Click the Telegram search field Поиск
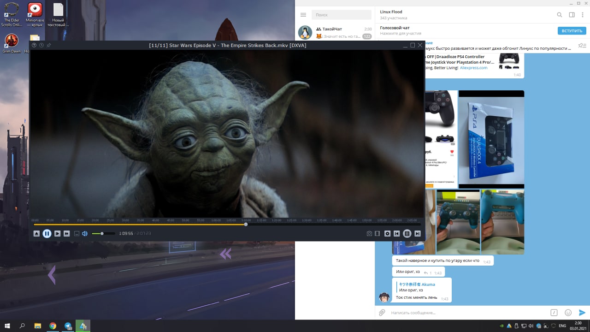This screenshot has width=590, height=332. click(x=342, y=15)
